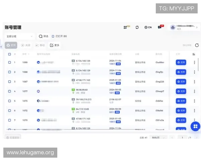Viewport: 201px width, 161px height.
Task: Open browser for account i3ud6ko
Action: point(181,62)
